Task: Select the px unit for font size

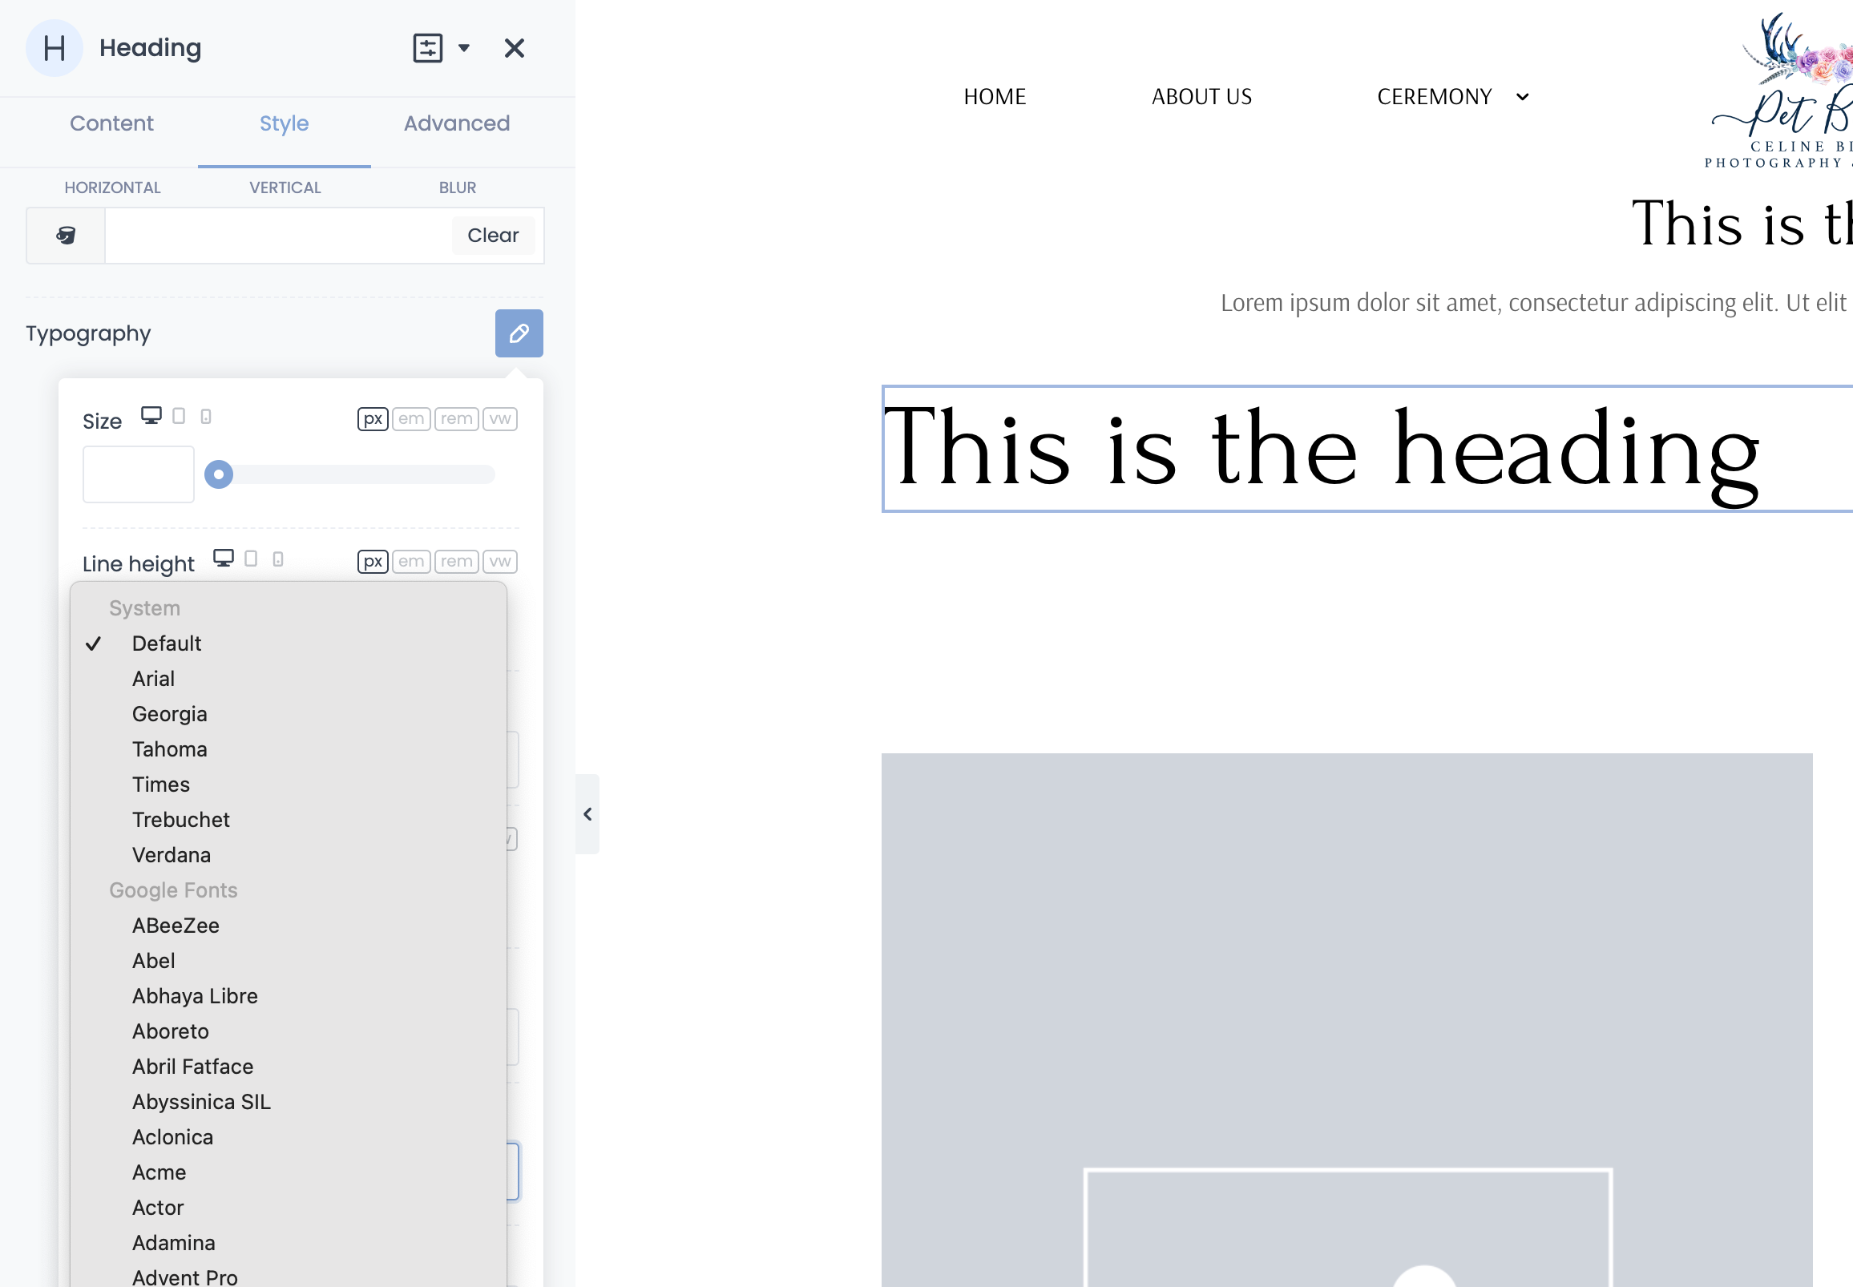Action: [x=372, y=418]
